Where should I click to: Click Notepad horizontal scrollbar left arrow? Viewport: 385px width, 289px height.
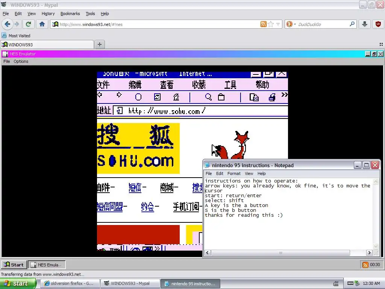[208, 252]
